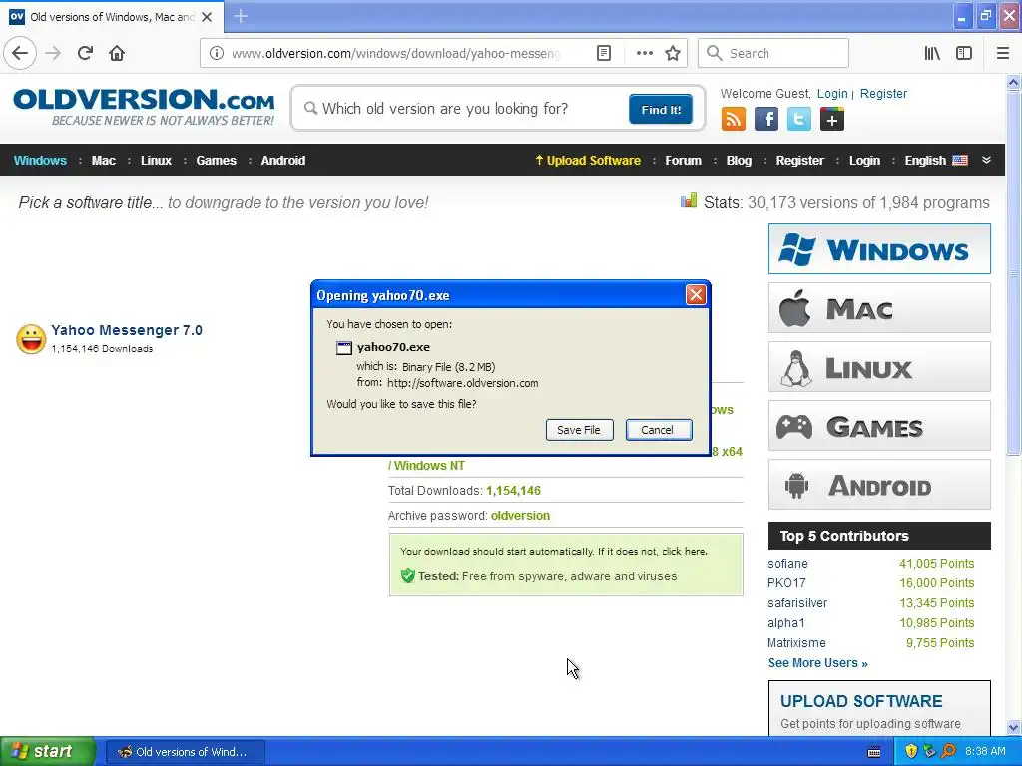The height and width of the screenshot is (766, 1022).
Task: Open the Library icon in toolbar
Action: tap(932, 53)
